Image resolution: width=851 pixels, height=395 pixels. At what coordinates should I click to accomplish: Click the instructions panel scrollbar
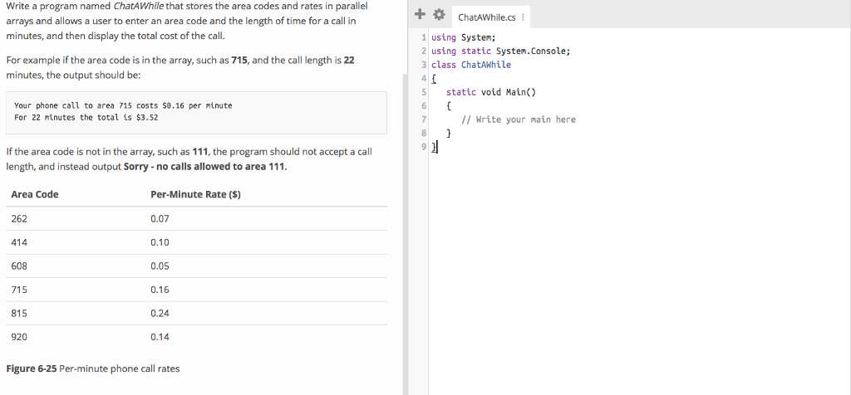[405, 233]
